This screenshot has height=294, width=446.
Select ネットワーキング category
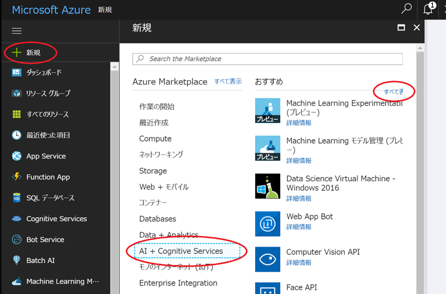pyautogui.click(x=161, y=154)
